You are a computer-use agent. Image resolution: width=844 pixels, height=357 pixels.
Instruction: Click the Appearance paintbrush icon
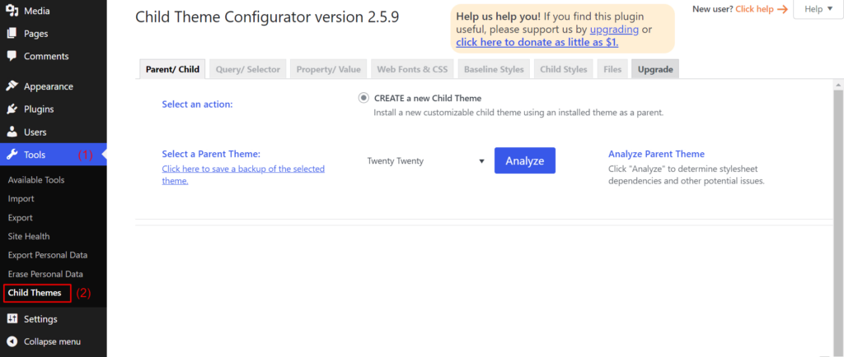[12, 86]
